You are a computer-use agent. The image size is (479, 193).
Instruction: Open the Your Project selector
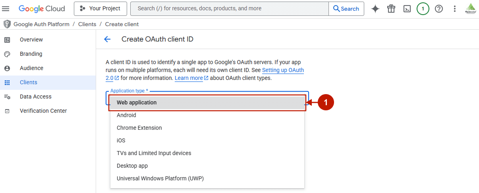pyautogui.click(x=100, y=9)
